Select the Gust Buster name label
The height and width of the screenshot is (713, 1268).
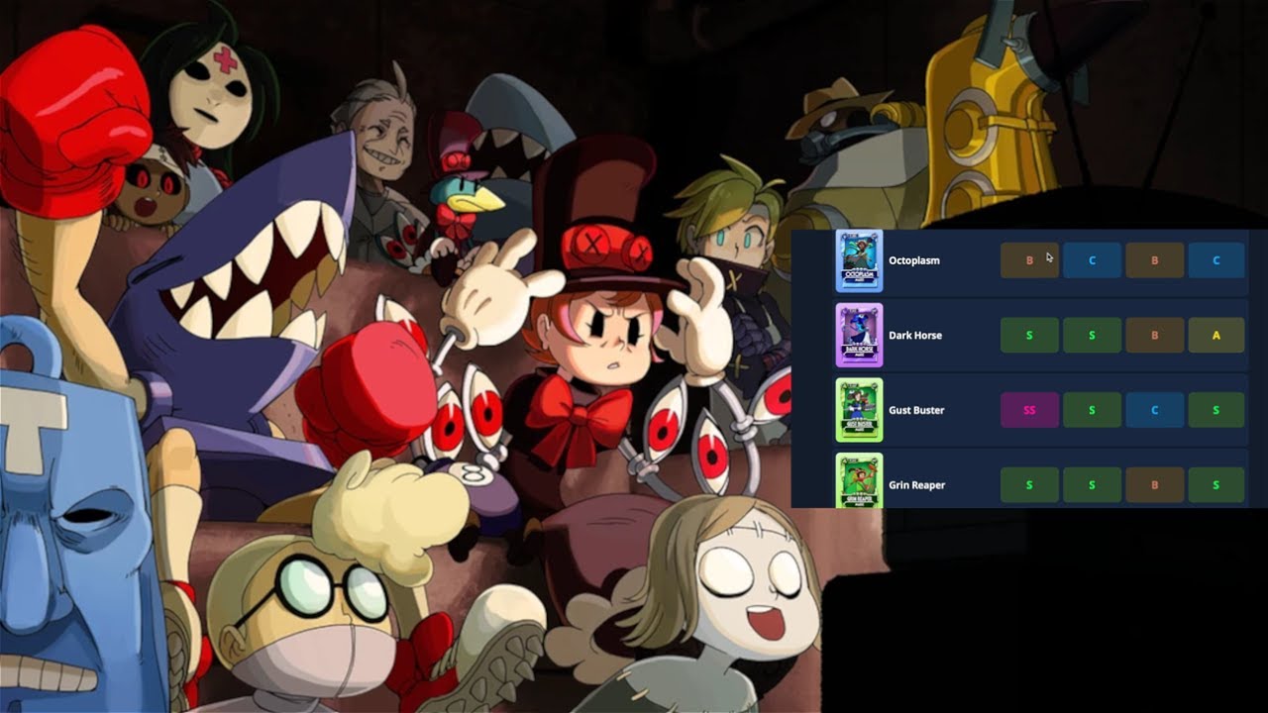coord(916,410)
